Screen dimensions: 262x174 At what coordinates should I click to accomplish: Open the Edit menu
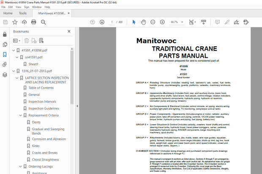click(x=11, y=7)
